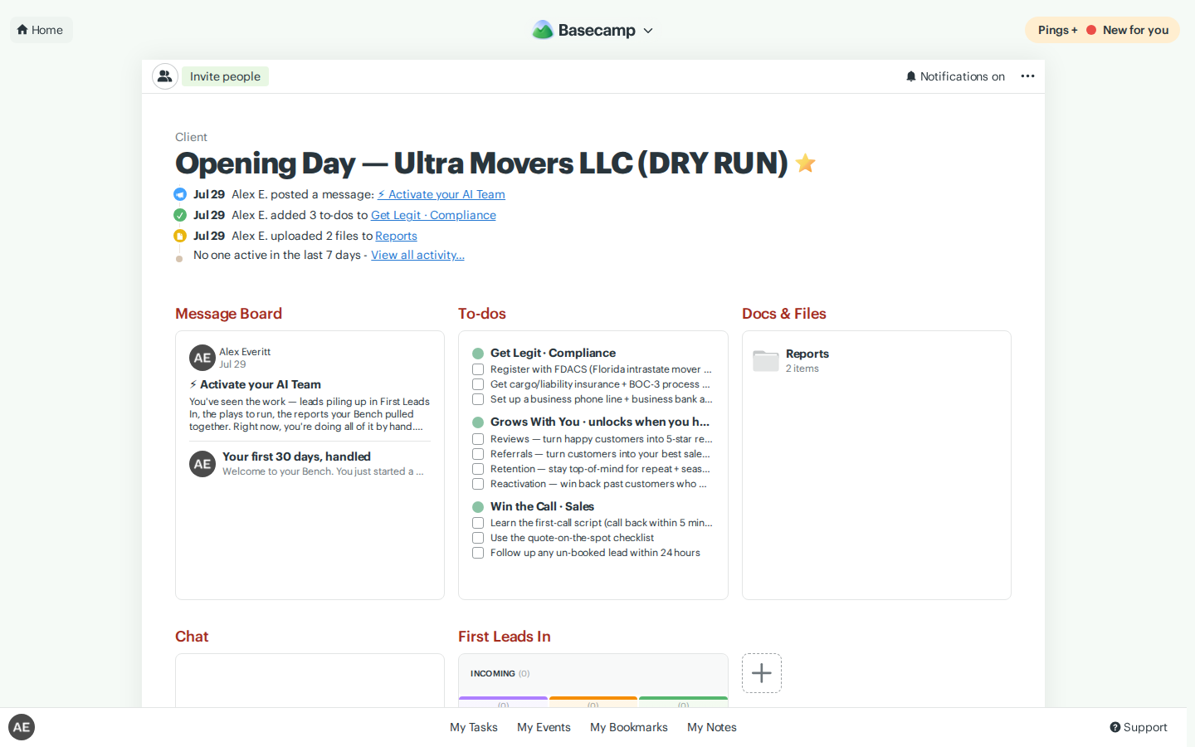Open the Your first 30 days, handled message

(x=296, y=456)
